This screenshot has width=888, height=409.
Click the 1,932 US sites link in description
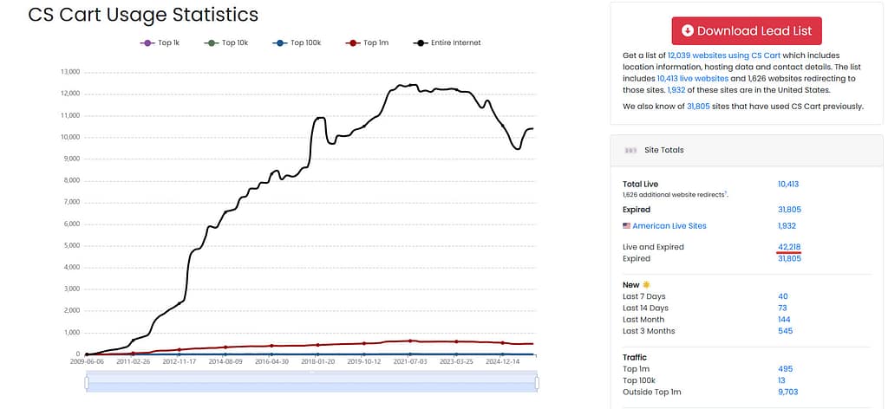pyautogui.click(x=676, y=90)
